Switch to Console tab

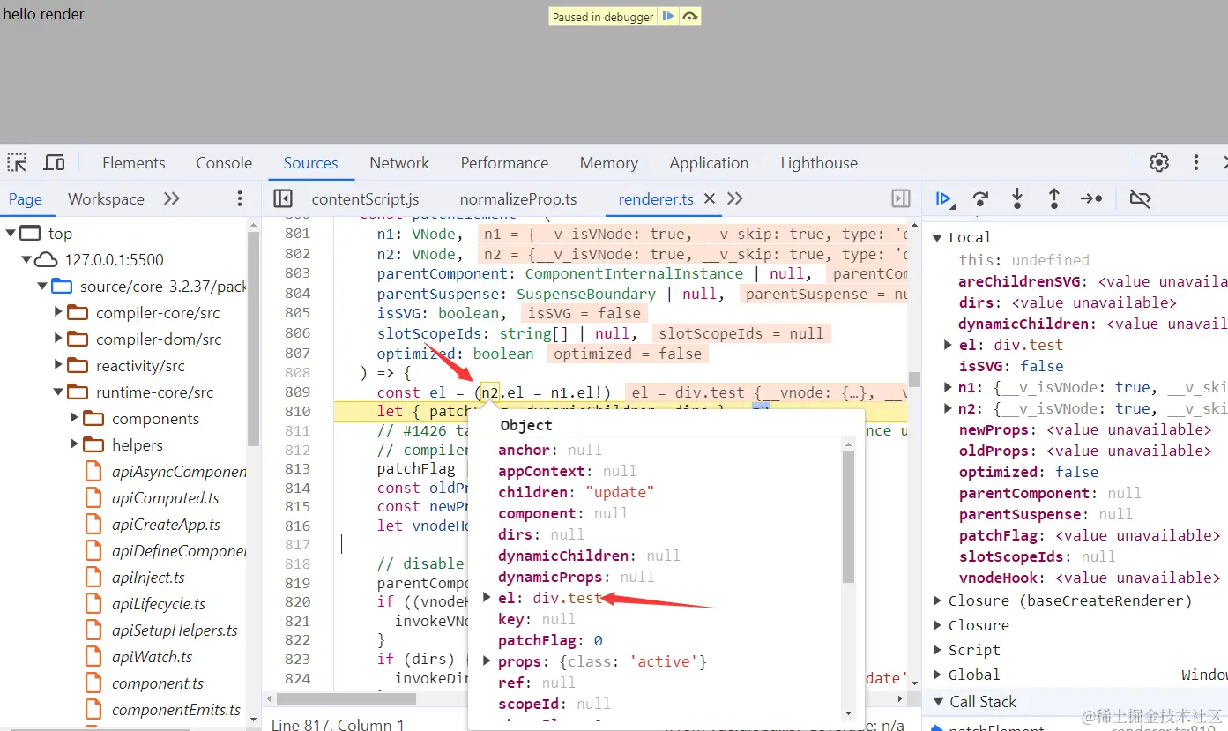224,162
